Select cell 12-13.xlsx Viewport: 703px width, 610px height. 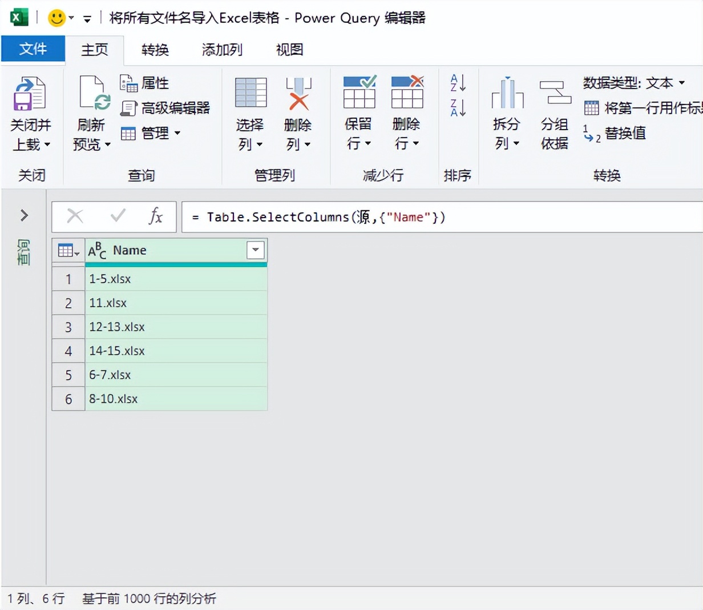pos(176,327)
